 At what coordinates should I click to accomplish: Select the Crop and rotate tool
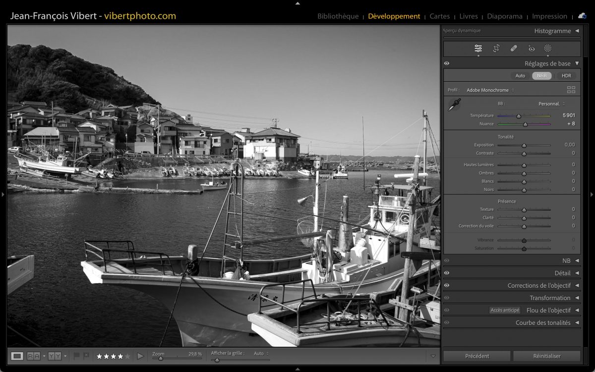pyautogui.click(x=496, y=48)
